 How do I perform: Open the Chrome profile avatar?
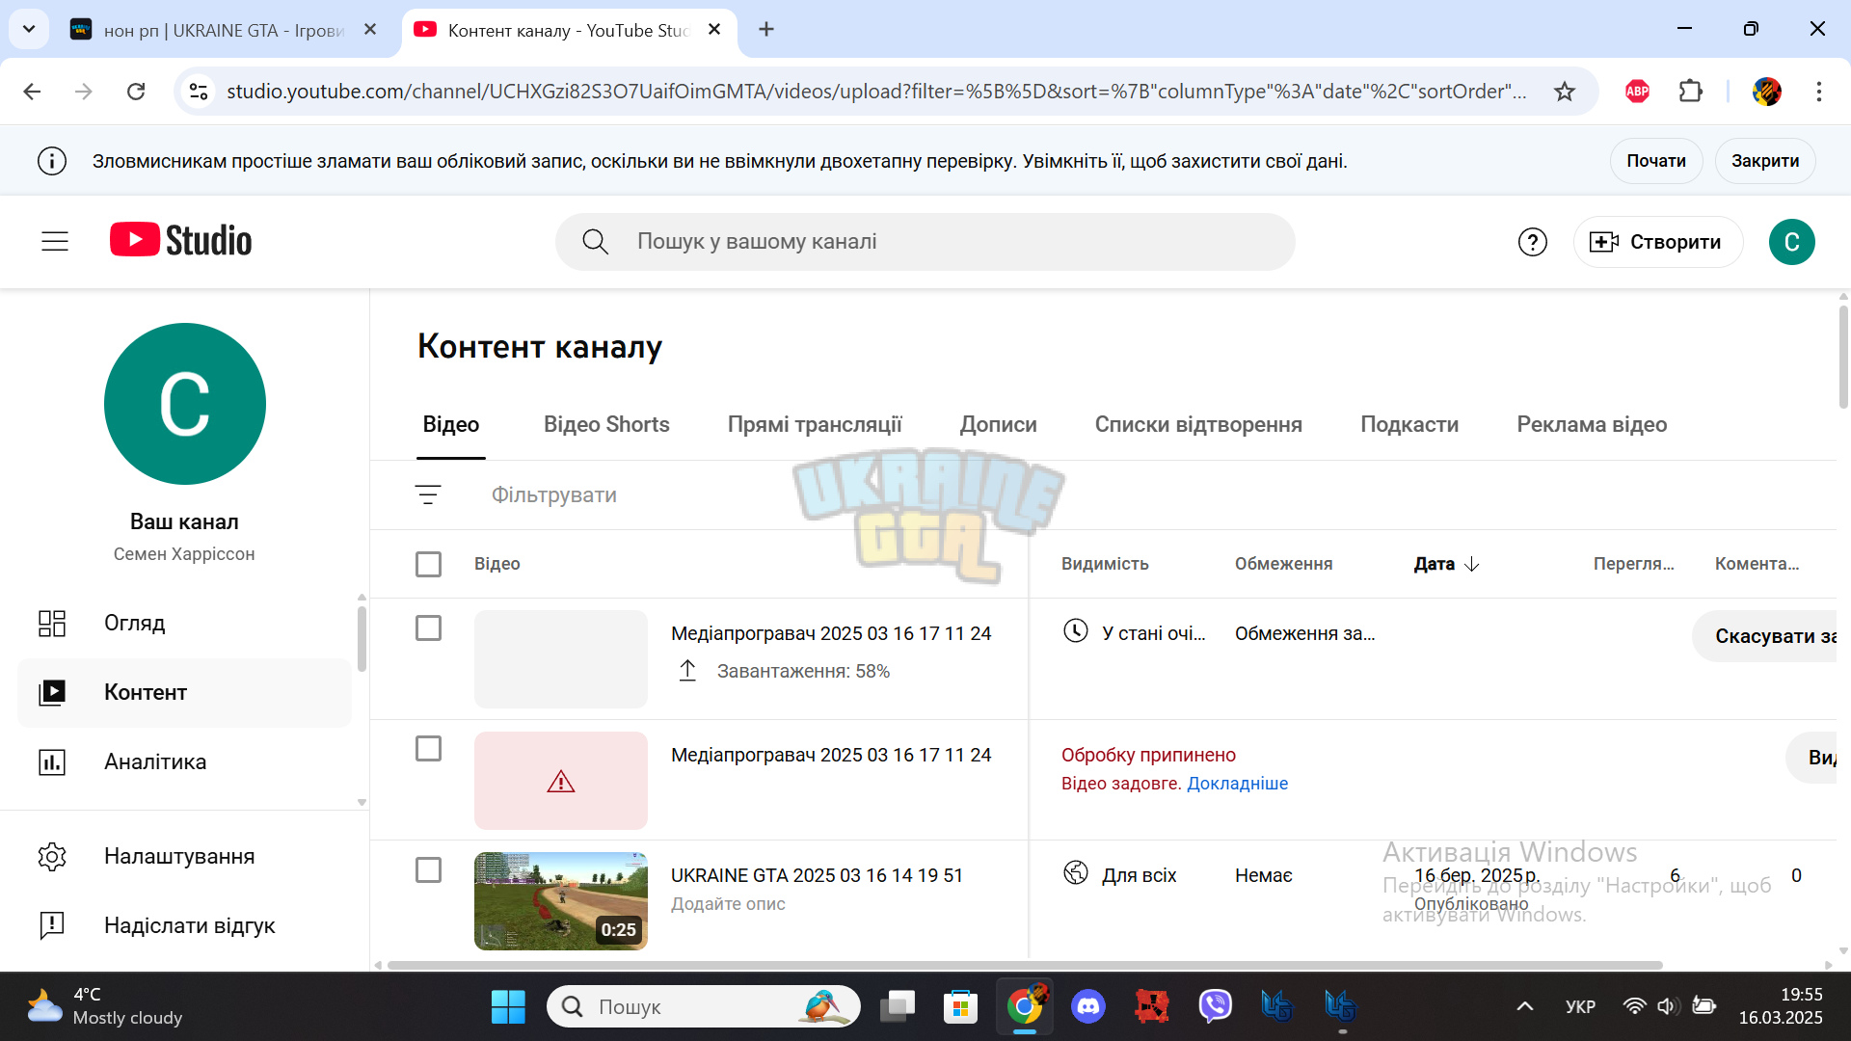(x=1766, y=92)
